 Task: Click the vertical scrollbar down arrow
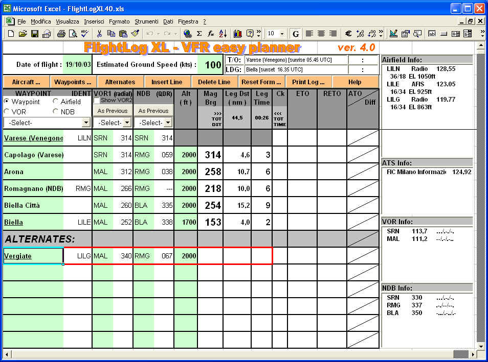click(481, 347)
